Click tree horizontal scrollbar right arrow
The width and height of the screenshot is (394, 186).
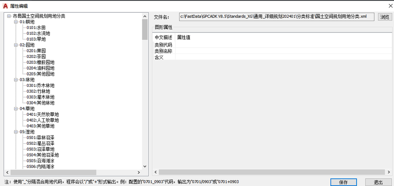[x=139, y=172]
